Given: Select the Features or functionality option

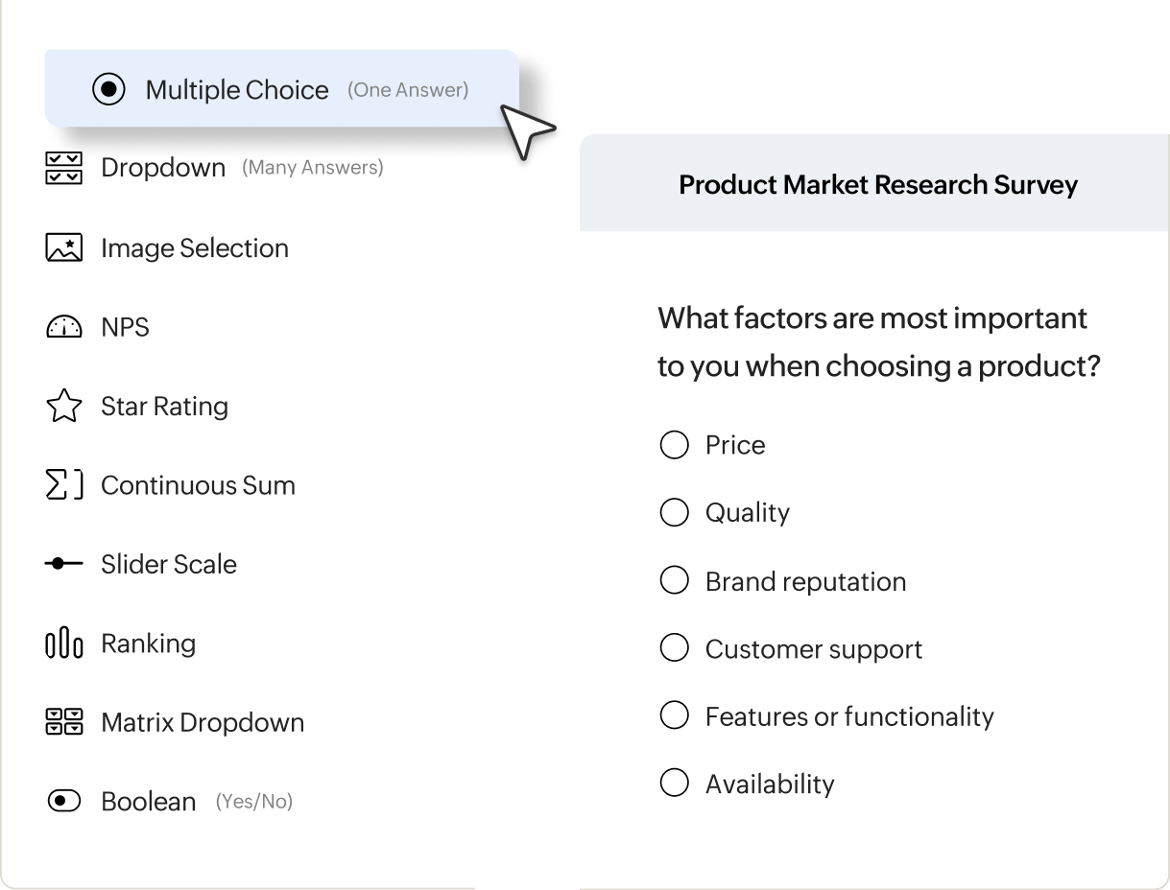Looking at the screenshot, I should pos(849,714).
